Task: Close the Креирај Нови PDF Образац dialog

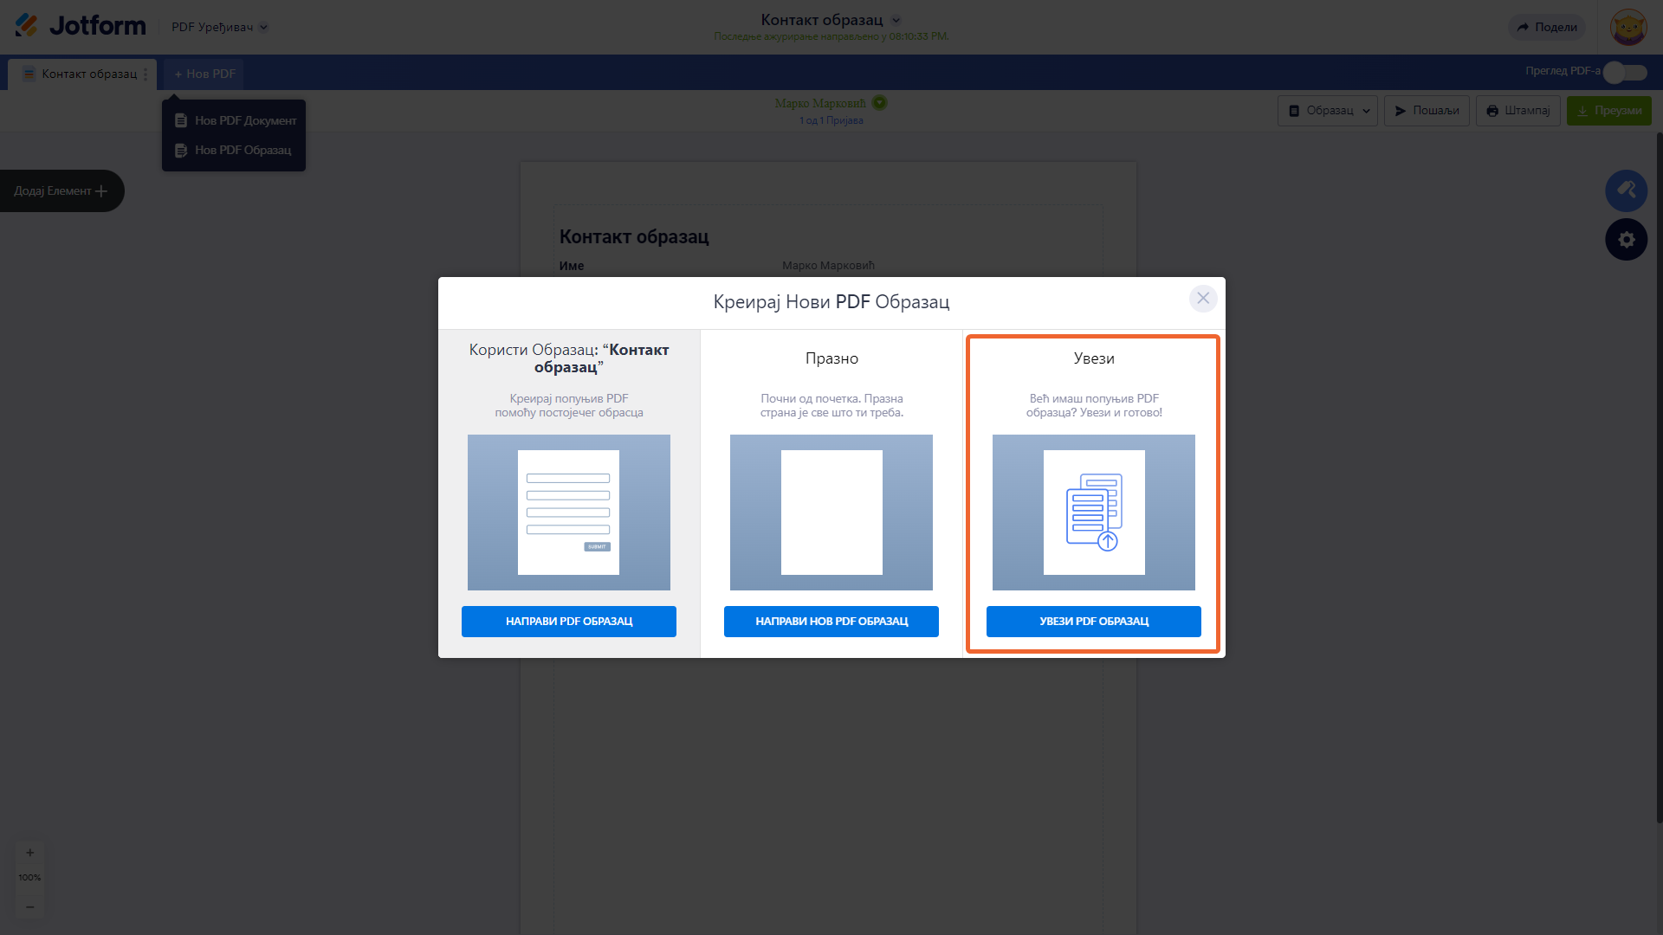Action: [x=1202, y=299]
